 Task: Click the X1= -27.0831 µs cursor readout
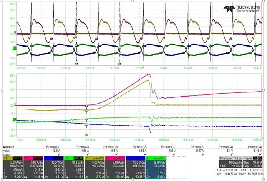[x=227, y=170]
